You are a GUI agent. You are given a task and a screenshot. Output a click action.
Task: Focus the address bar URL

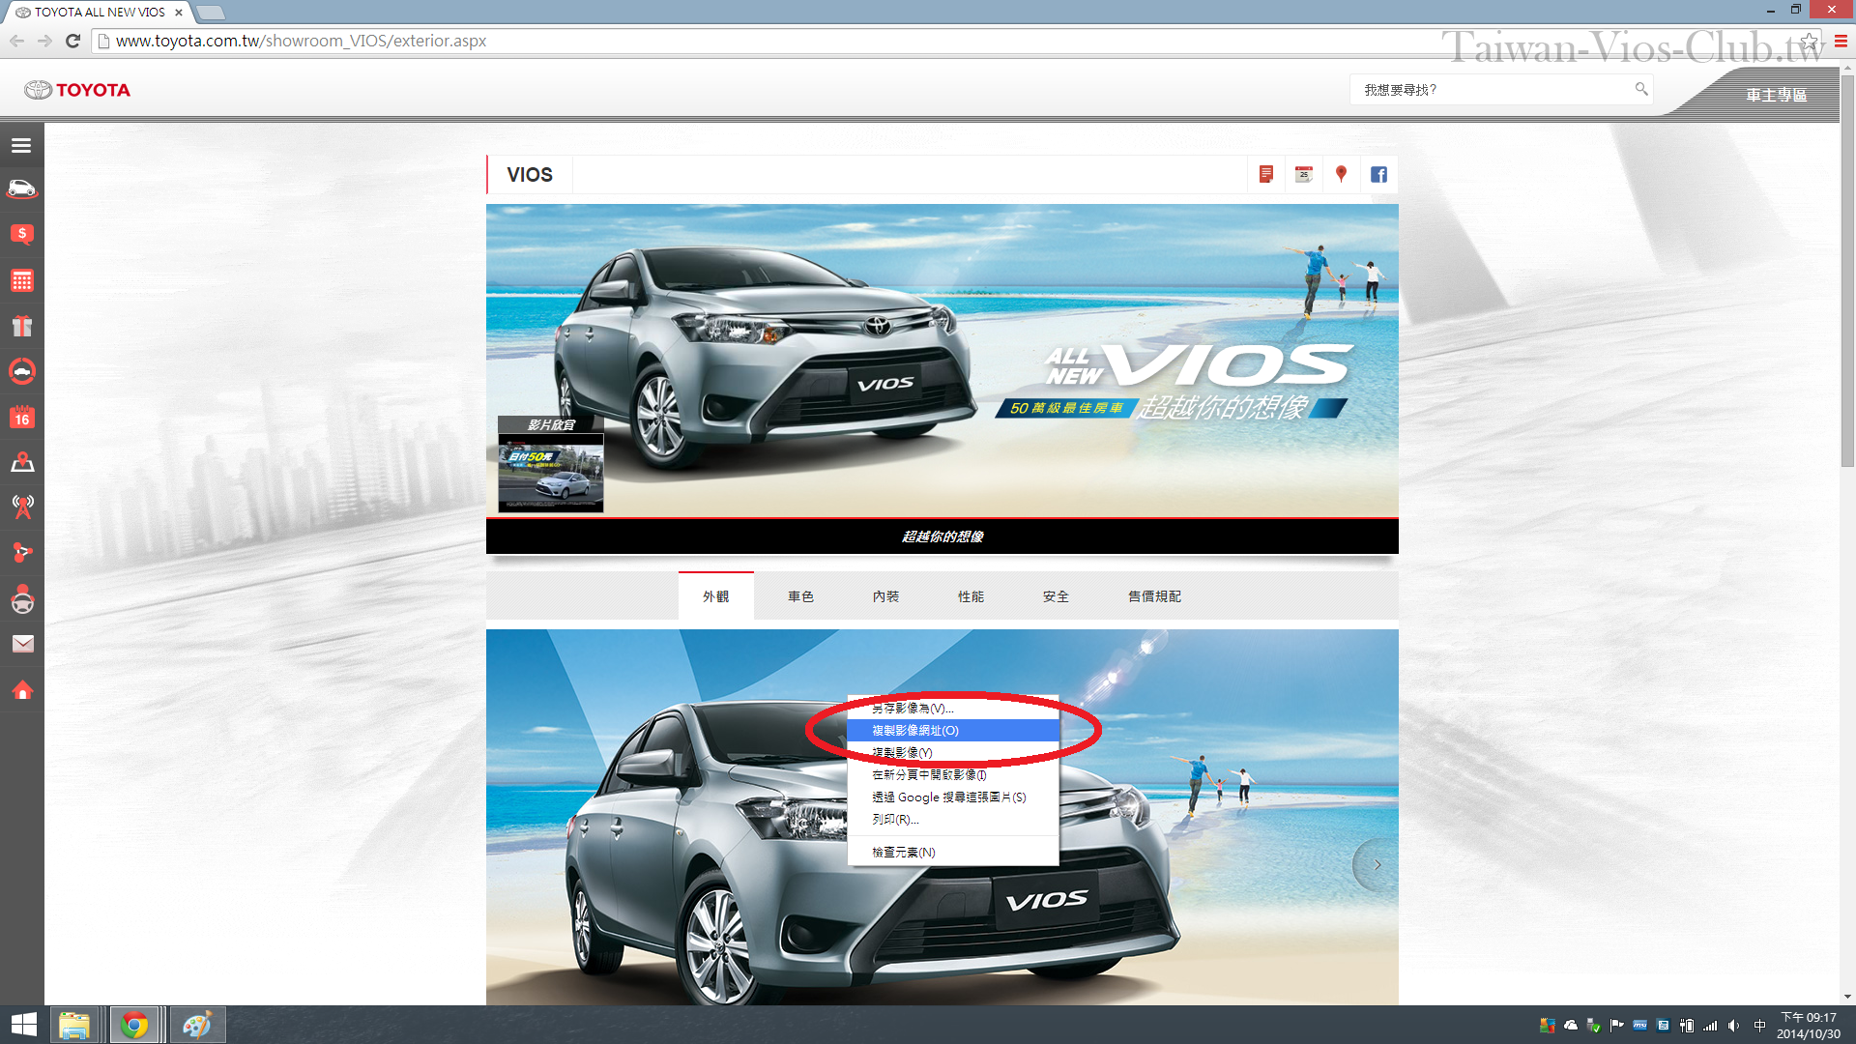301,41
